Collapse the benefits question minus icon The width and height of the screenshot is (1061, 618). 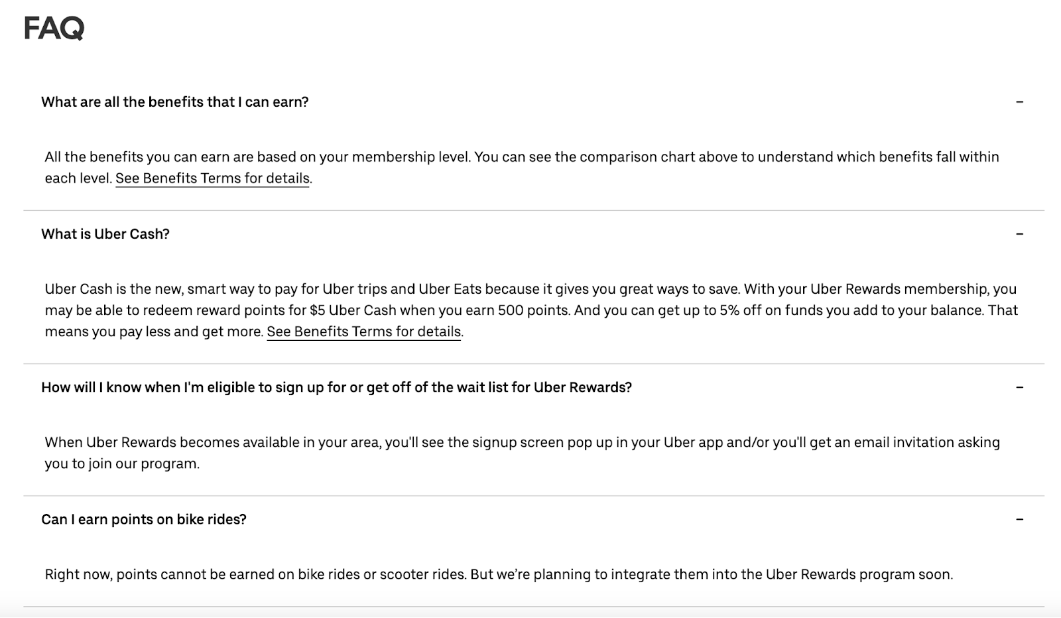tap(1019, 102)
